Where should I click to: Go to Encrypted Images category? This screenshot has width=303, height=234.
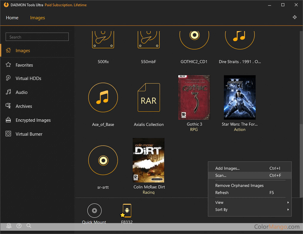(33, 120)
